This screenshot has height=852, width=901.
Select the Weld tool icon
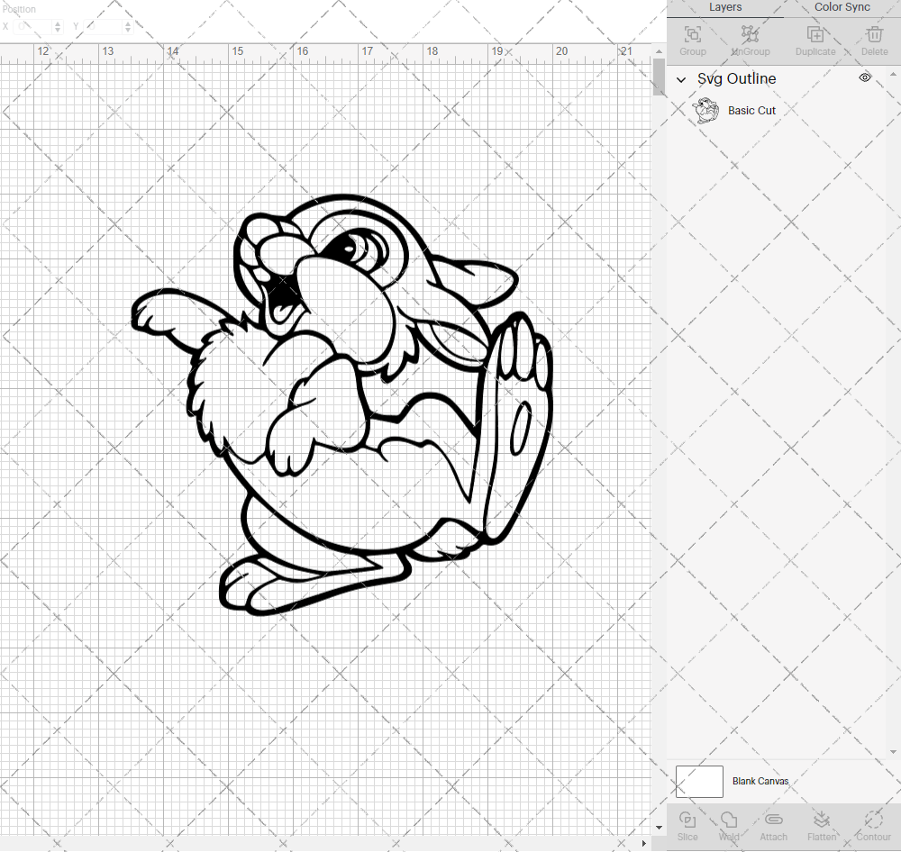729,819
